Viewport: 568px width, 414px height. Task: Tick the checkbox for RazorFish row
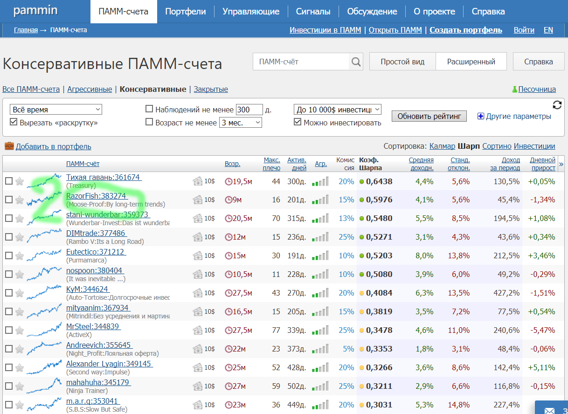pos(9,200)
